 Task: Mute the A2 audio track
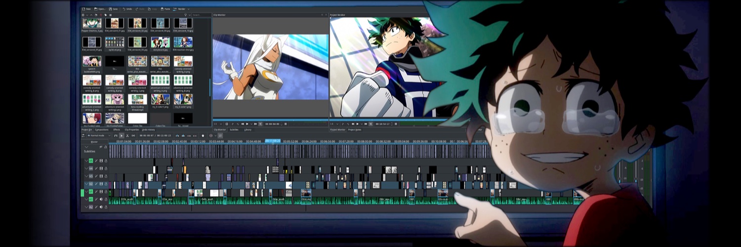tap(101, 207)
